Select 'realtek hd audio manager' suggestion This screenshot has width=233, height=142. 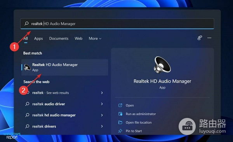(x=54, y=115)
